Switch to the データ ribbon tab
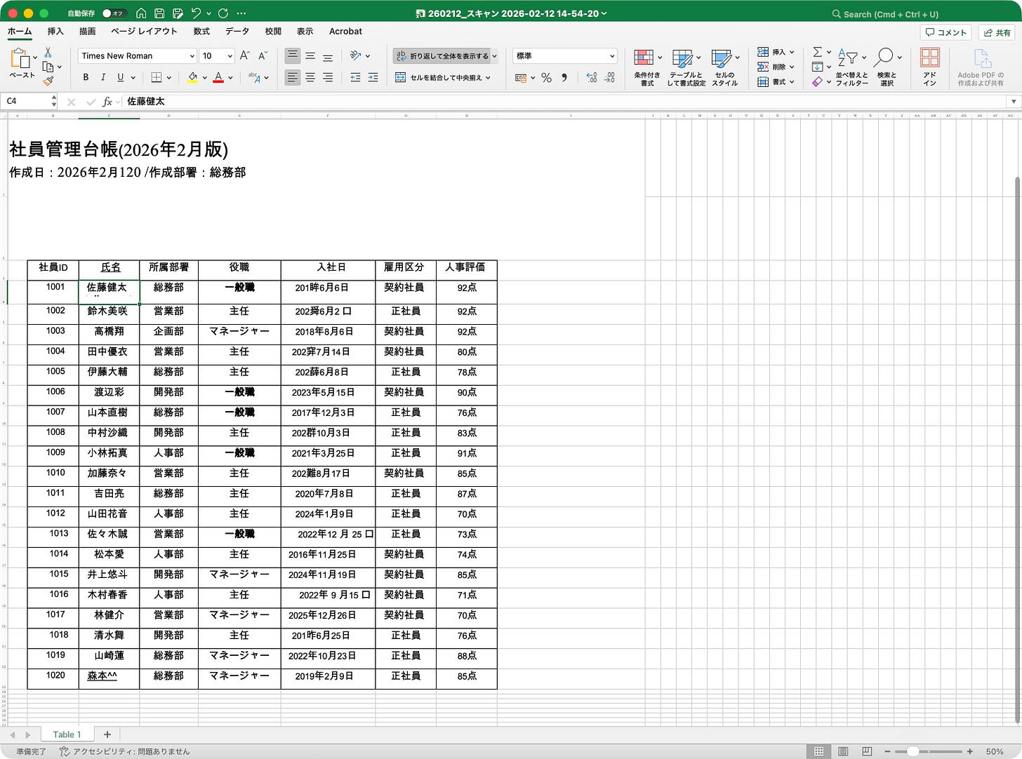This screenshot has width=1022, height=759. (x=237, y=31)
